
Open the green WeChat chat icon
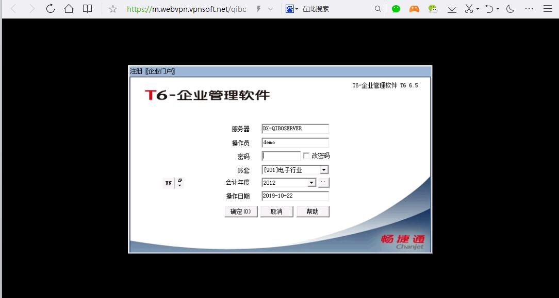(x=396, y=9)
